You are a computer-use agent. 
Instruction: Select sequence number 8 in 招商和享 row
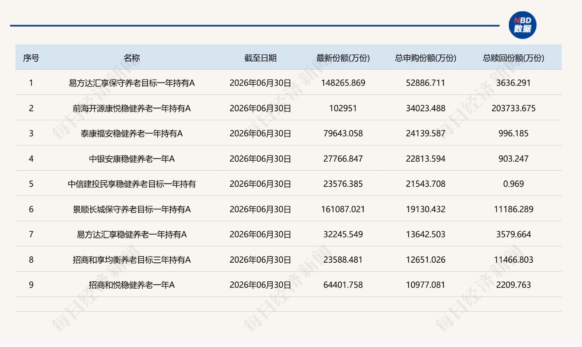[31, 260]
